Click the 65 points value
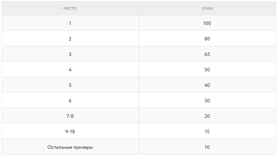The image size is (278, 156). click(x=207, y=54)
